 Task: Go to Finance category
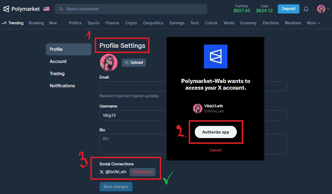[112, 23]
